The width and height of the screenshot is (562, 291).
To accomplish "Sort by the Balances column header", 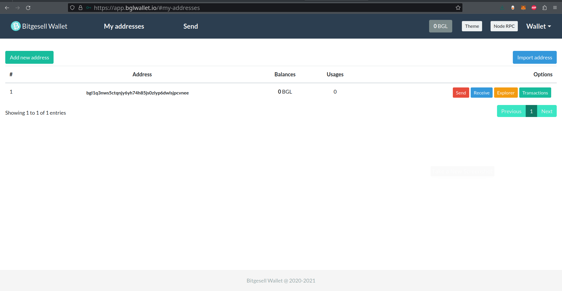I will point(285,74).
